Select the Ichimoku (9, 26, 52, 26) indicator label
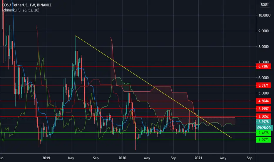 point(21,10)
